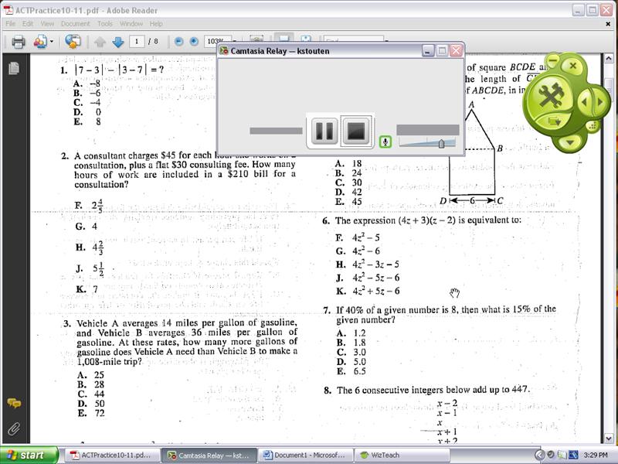Click the Adobe Reader title bar PDF icon
618x464 pixels.
8,10
